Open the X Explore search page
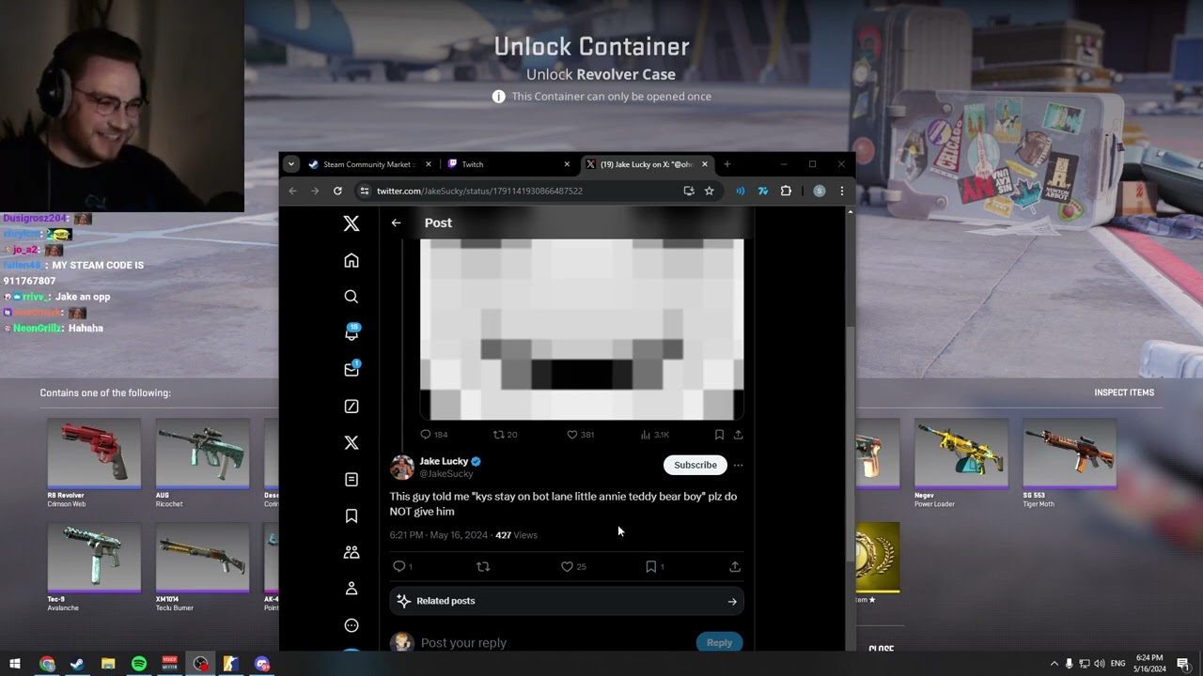The height and width of the screenshot is (676, 1203). coord(352,297)
